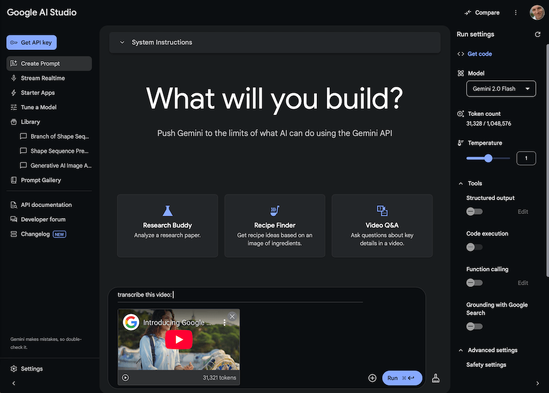Screen dimensions: 549x393
Task: Turn on Code execution toggle
Action: [474, 247]
